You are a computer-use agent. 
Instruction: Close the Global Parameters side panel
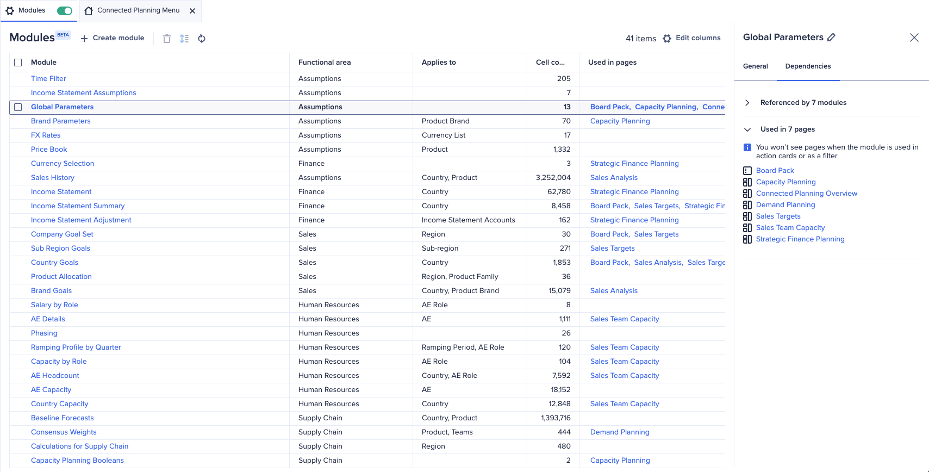(914, 38)
